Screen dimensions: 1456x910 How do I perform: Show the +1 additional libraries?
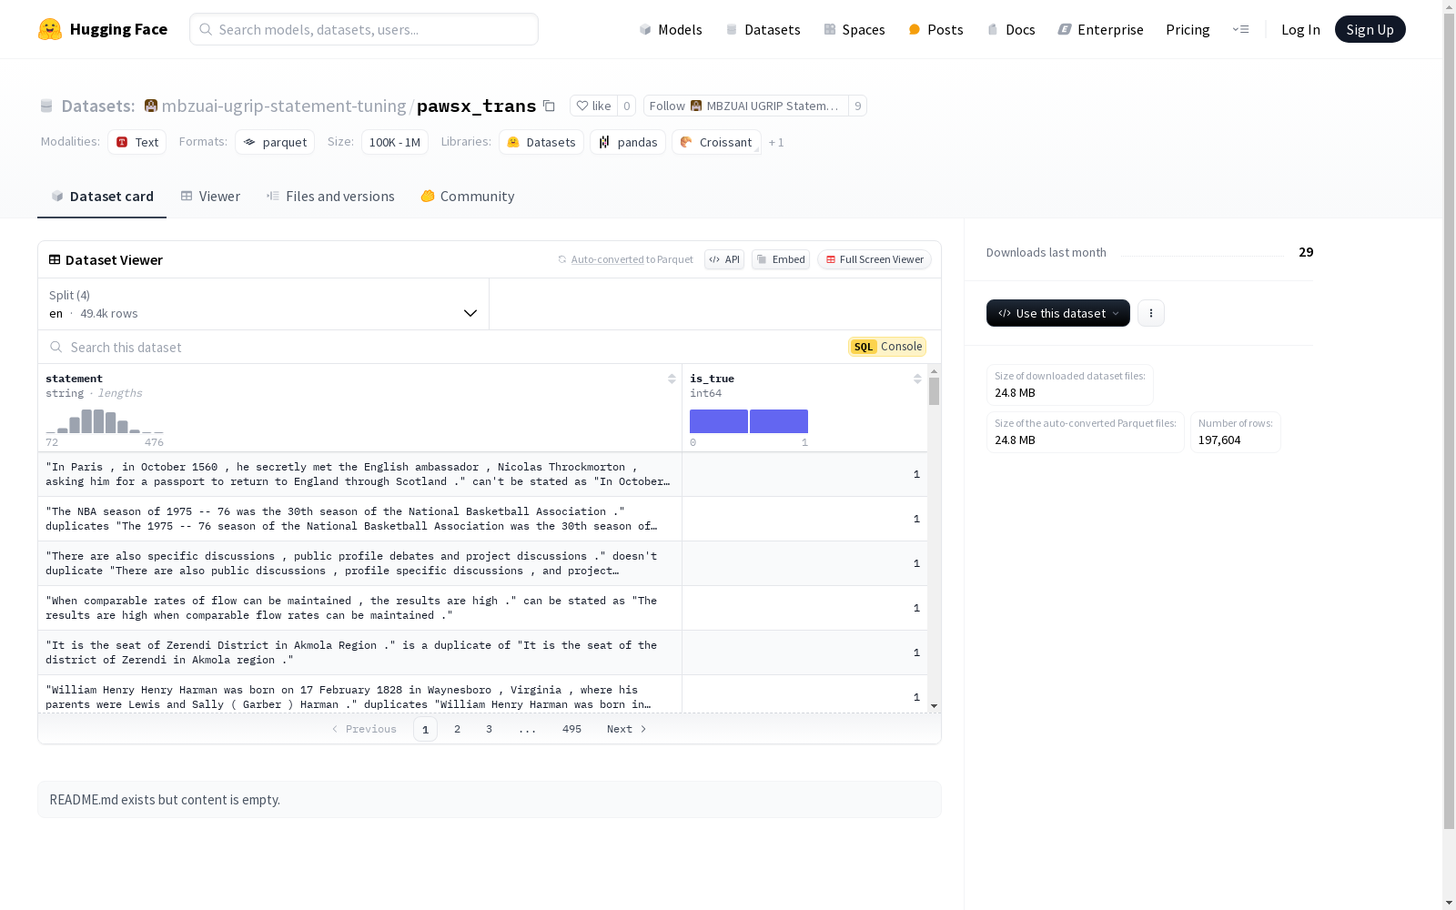[x=776, y=142]
